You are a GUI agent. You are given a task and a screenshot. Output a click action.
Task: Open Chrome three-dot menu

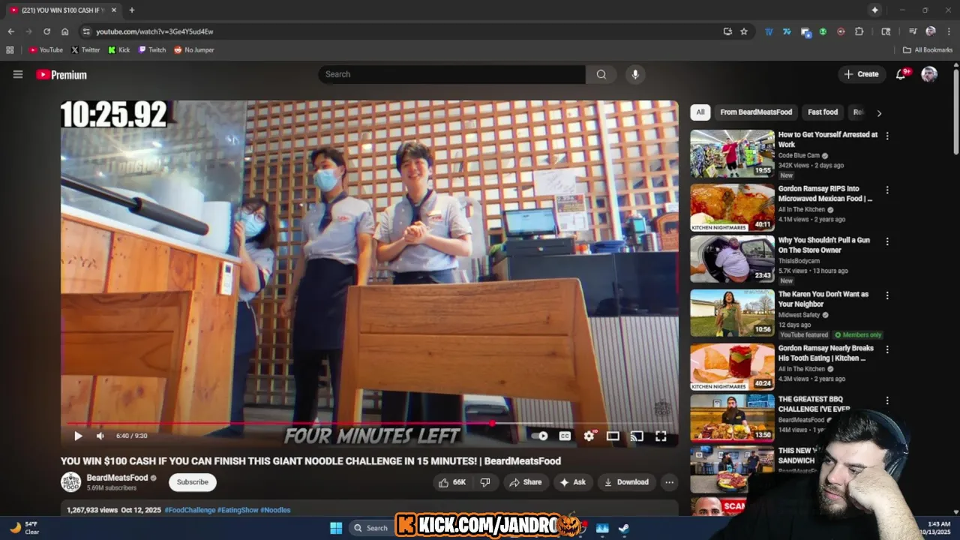tap(949, 31)
